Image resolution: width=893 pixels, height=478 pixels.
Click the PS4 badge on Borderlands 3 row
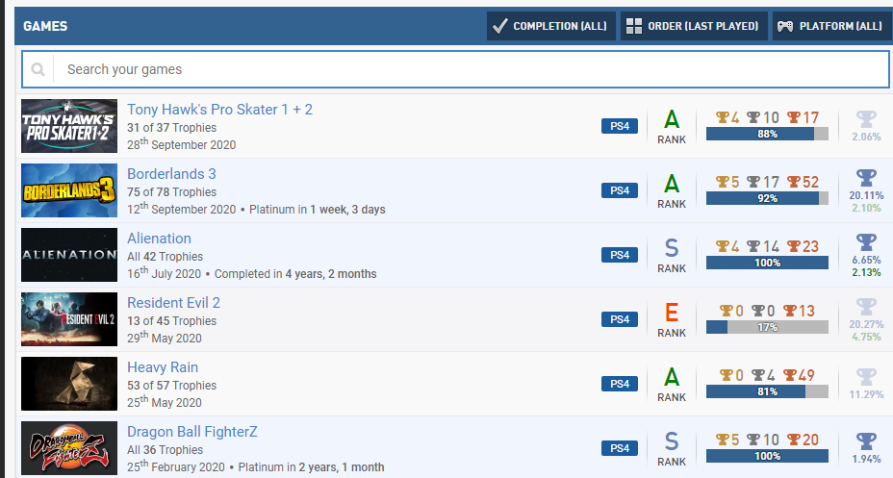[620, 190]
